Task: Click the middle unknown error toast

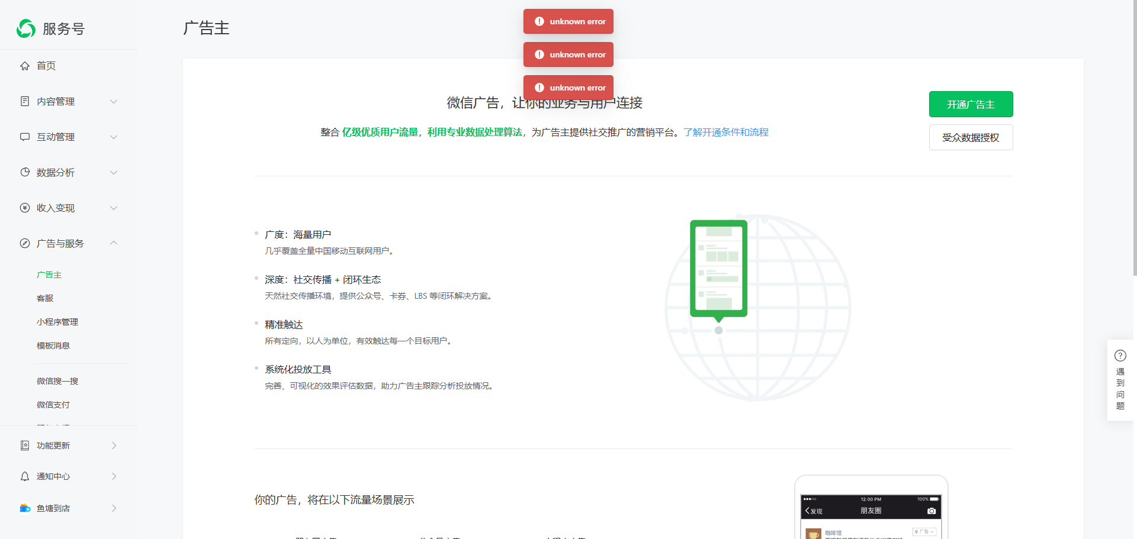Action: [x=568, y=54]
